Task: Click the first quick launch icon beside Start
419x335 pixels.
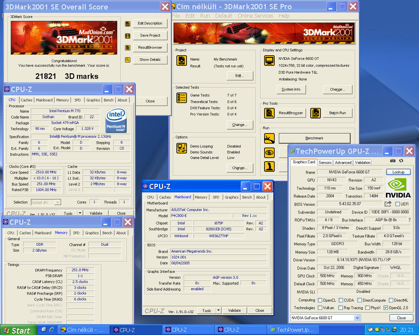Action: pos(44,330)
